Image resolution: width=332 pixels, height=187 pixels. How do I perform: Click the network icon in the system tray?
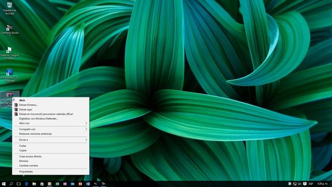click(295, 184)
